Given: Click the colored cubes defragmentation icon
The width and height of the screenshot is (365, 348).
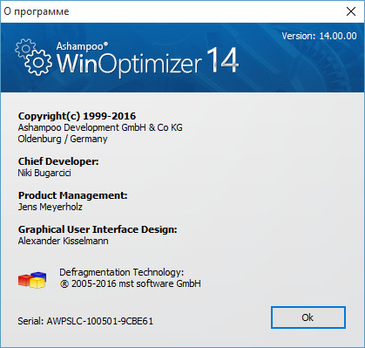Looking at the screenshot, I should 32,280.
